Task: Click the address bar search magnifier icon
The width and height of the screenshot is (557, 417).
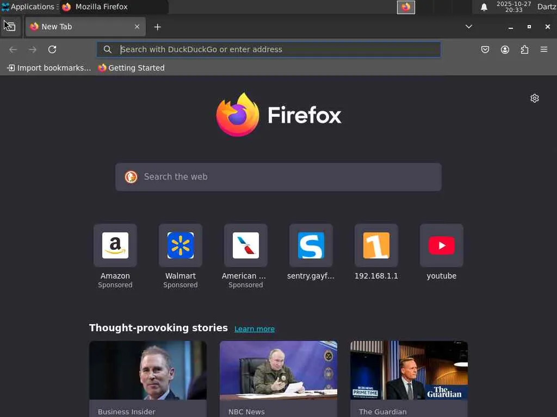Action: point(108,49)
